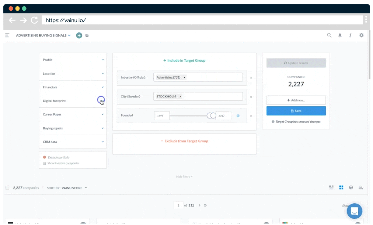
Task: Open the settings gear icon
Action: (x=361, y=35)
